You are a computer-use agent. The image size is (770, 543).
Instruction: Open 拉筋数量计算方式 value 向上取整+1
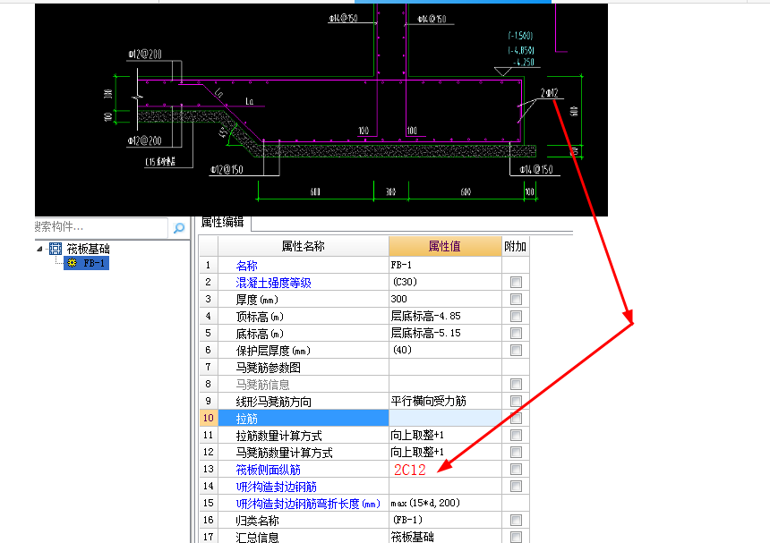click(445, 435)
